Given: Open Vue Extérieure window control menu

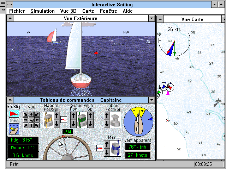Looking at the screenshot, I should tap(10, 18).
